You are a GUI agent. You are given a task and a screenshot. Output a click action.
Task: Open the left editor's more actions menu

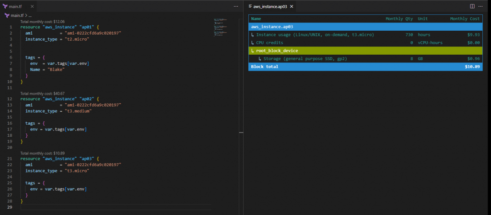(x=235, y=6)
